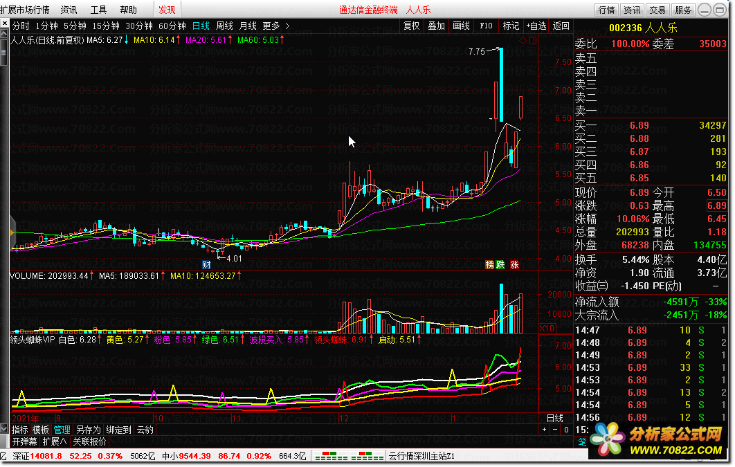
Task: Click the 叠加 overlay button
Action: point(437,26)
